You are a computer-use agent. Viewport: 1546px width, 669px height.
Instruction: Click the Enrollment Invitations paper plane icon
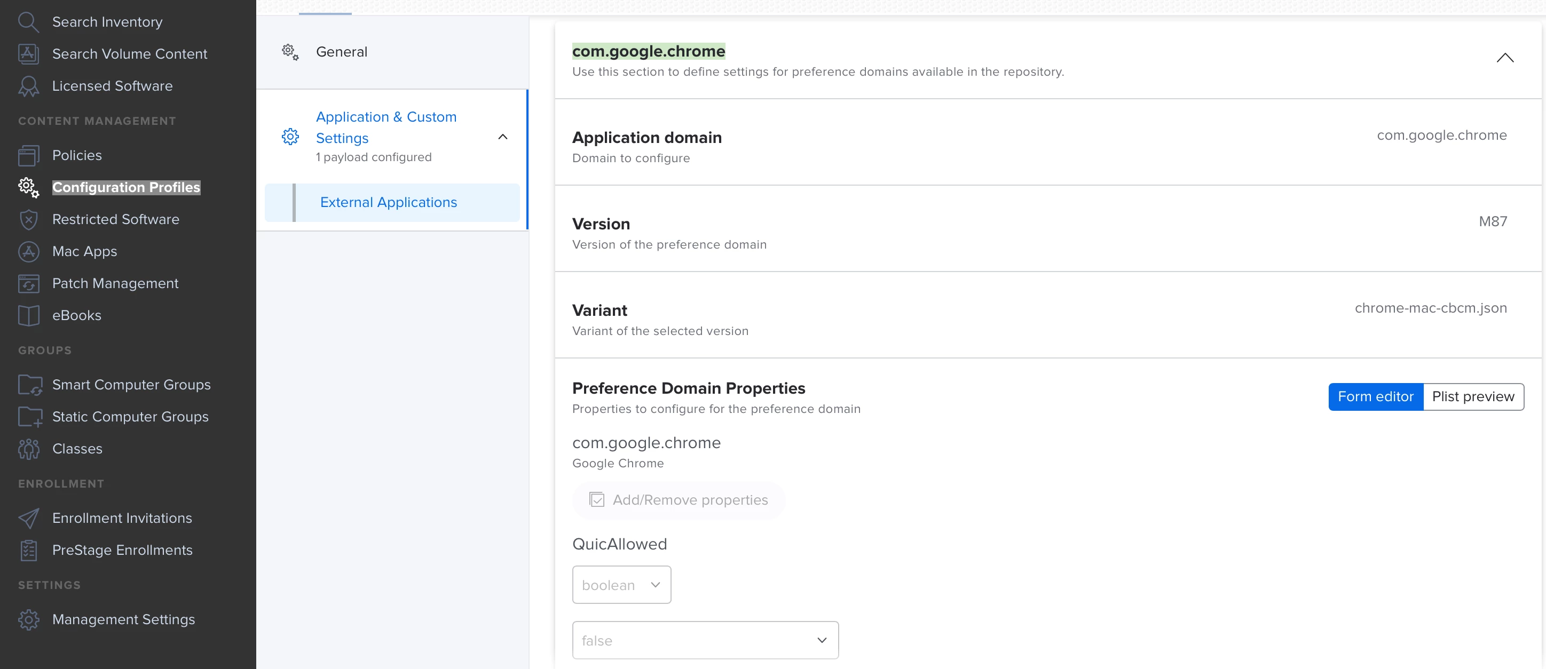click(x=28, y=518)
